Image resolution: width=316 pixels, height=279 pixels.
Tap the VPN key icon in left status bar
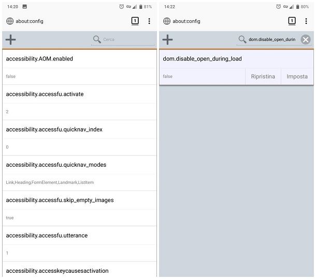point(128,7)
